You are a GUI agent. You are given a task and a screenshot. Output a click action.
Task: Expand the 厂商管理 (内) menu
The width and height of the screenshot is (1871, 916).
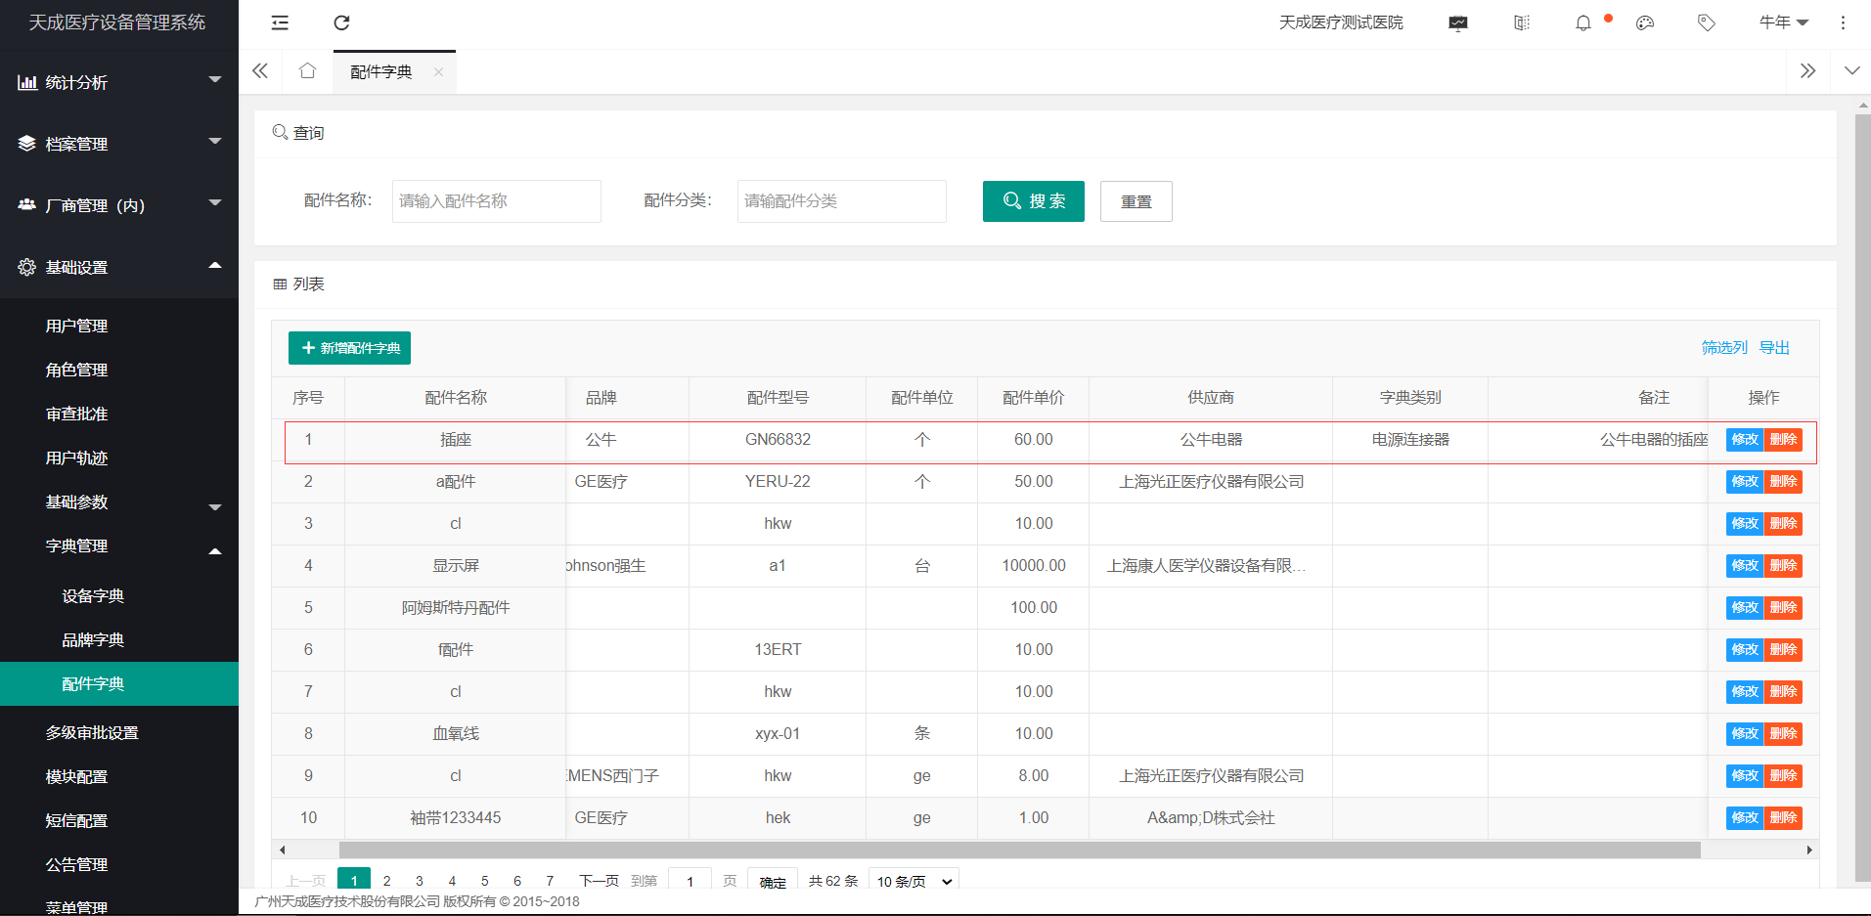click(x=119, y=205)
